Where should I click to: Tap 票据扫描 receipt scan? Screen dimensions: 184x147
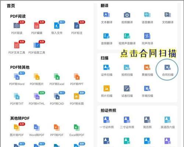tap(147, 67)
